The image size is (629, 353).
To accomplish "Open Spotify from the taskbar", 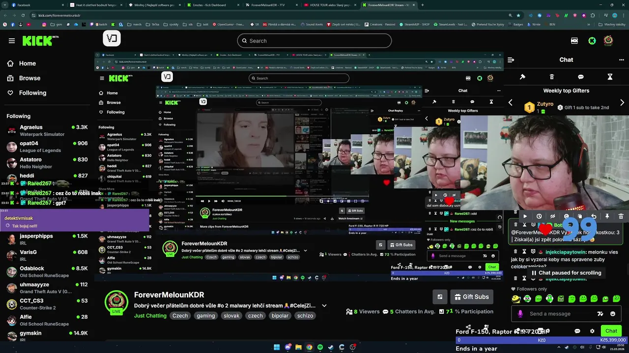I will 320,347.
